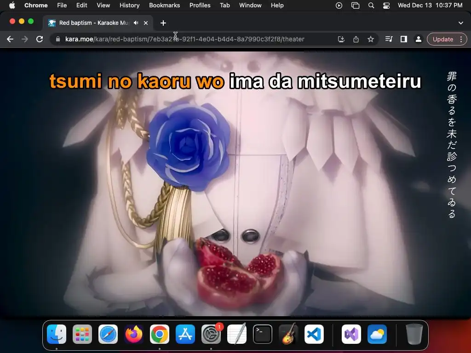Viewport: 471px width, 353px height.
Task: Open the Chrome app menu
Action: point(36,5)
